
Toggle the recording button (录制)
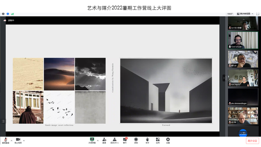pos(136,141)
